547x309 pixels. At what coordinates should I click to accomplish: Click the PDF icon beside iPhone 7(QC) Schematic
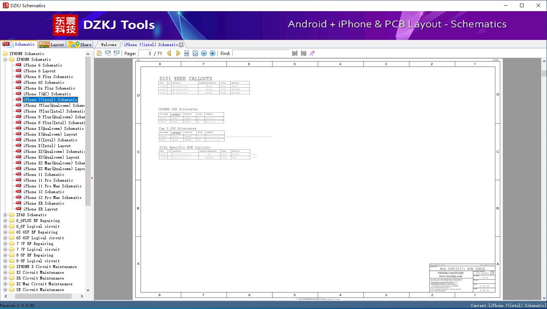coord(18,94)
